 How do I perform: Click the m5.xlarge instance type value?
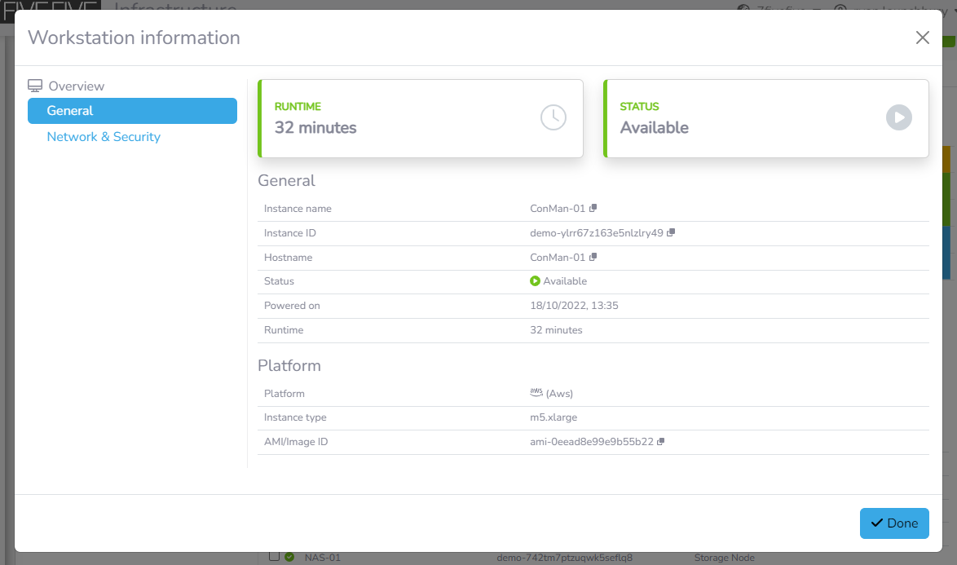(553, 417)
